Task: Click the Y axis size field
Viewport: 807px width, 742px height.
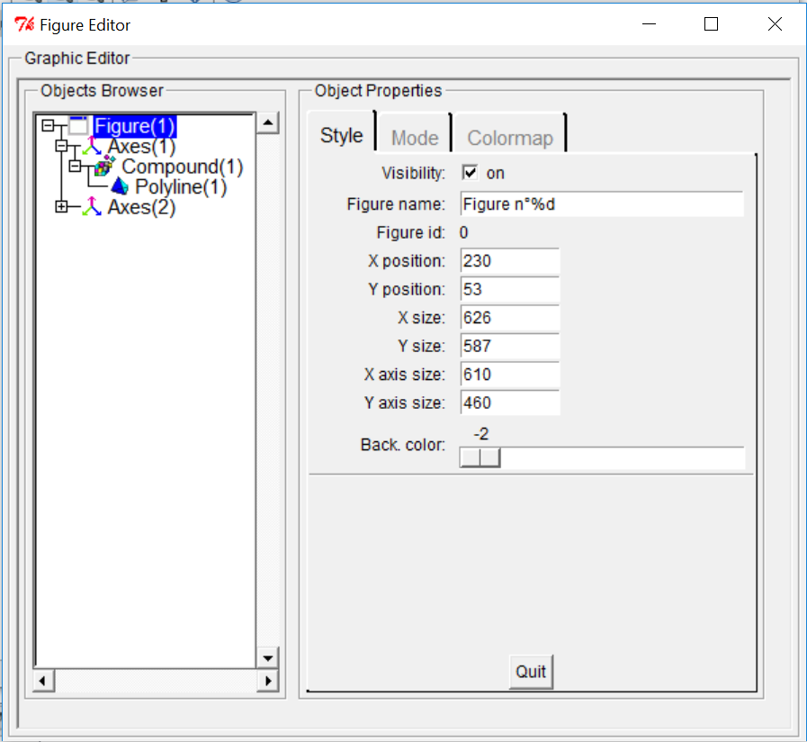Action: [509, 403]
